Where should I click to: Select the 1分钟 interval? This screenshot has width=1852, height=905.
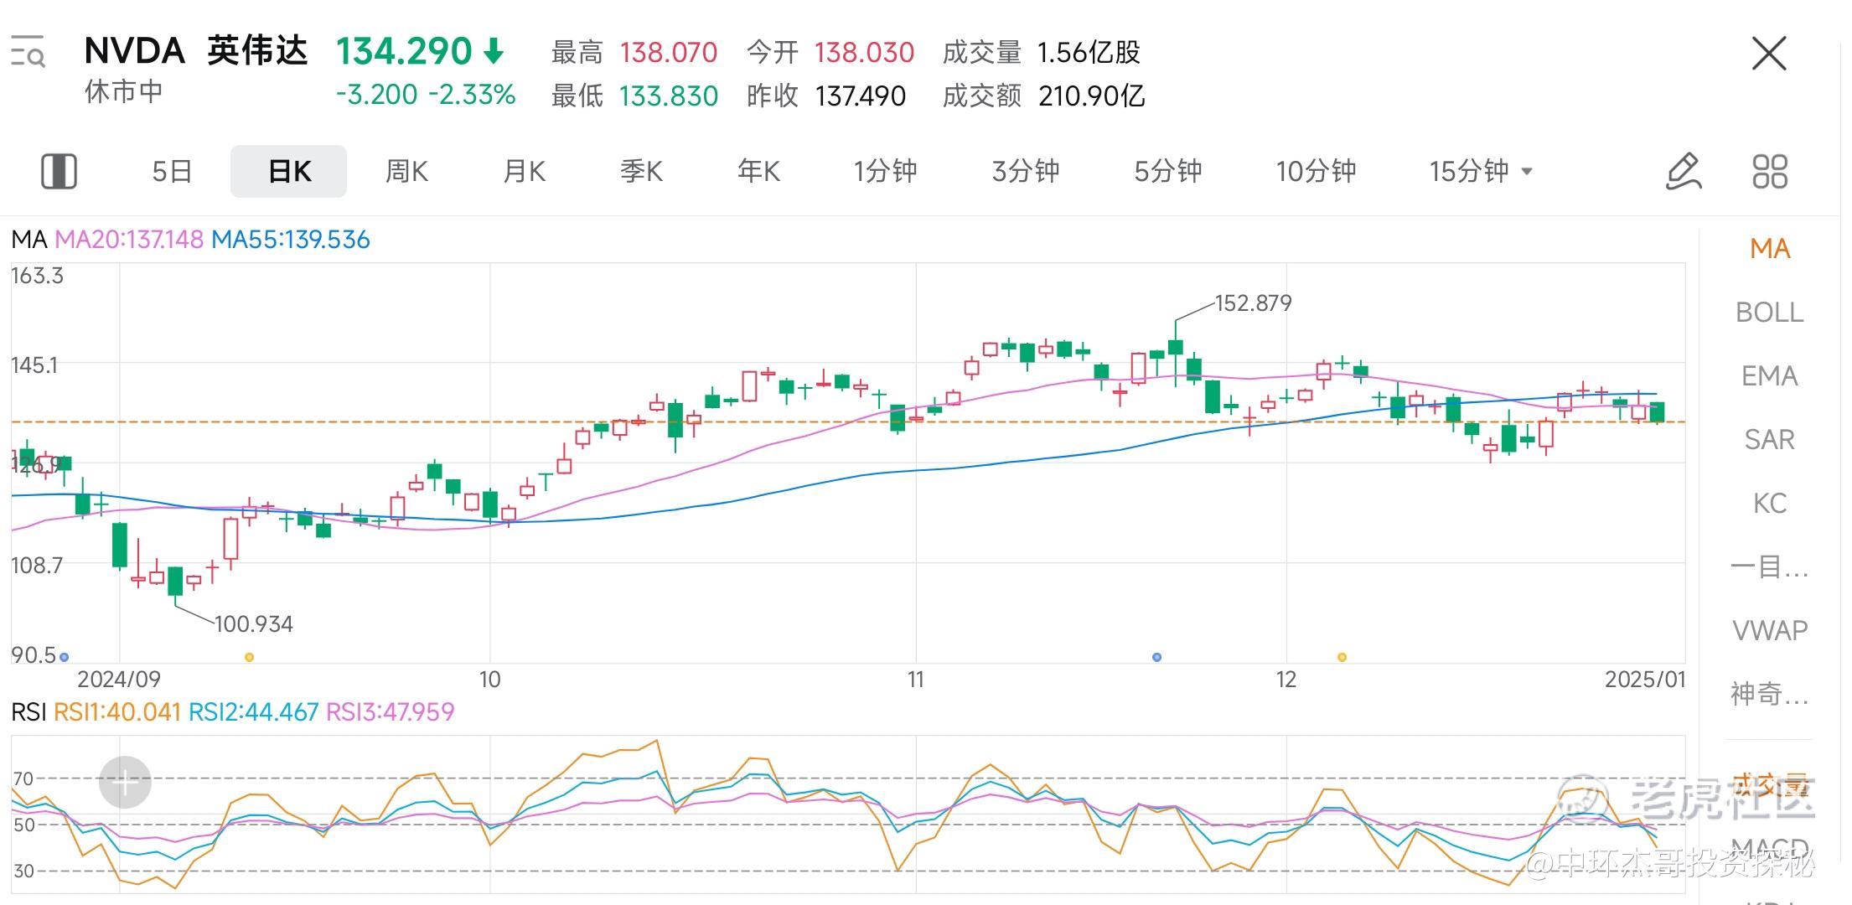[885, 171]
